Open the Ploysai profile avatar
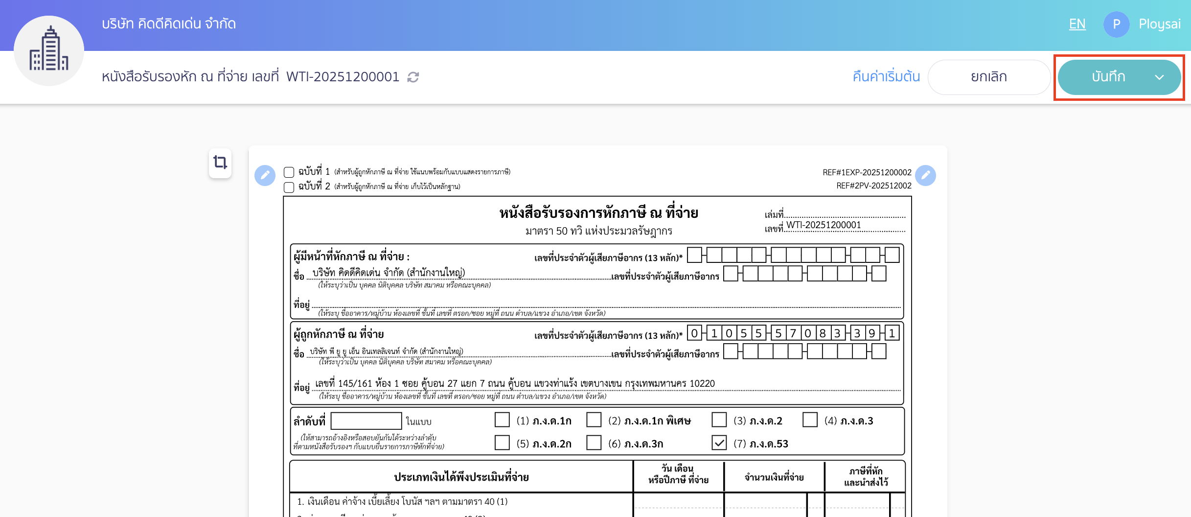This screenshot has width=1191, height=517. 1117,24
